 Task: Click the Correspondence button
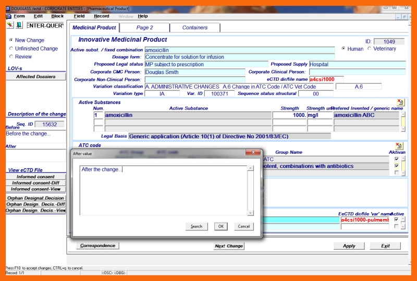[x=97, y=246]
